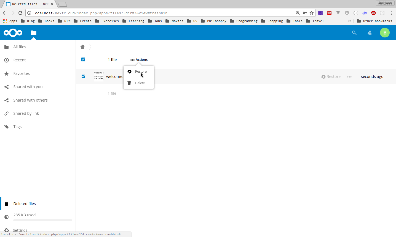Open the welcome file thumbnail preview
The width and height of the screenshot is (396, 237).
click(98, 76)
